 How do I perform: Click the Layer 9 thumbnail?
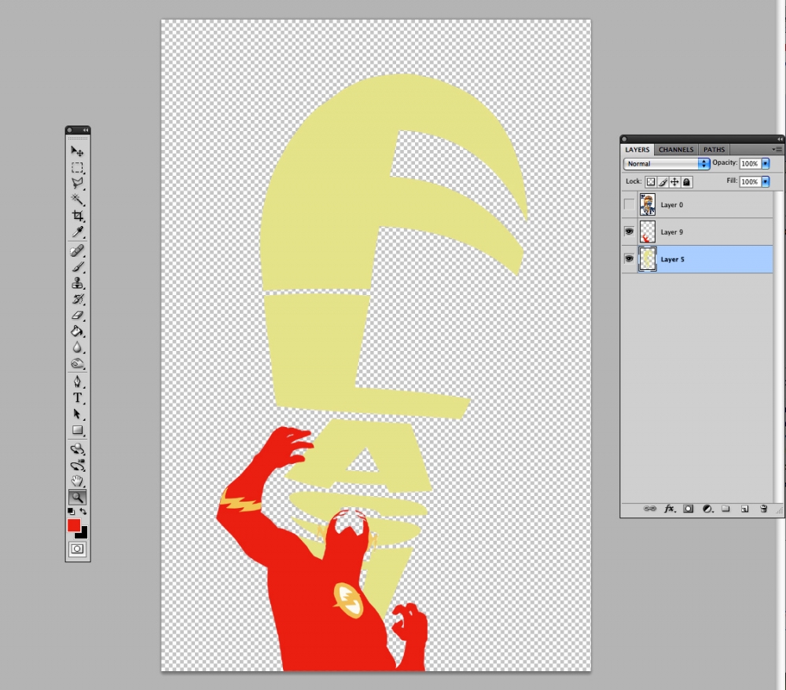tap(647, 232)
